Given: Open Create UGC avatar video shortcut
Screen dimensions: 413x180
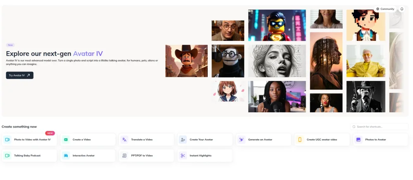Looking at the screenshot, I should (x=322, y=140).
